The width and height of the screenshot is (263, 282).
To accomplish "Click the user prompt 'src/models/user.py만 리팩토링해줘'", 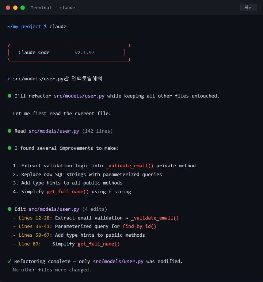I will (57, 79).
